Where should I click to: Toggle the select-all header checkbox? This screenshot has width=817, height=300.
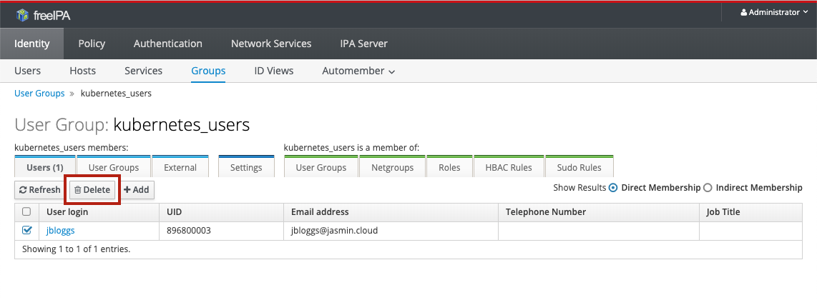tap(27, 211)
